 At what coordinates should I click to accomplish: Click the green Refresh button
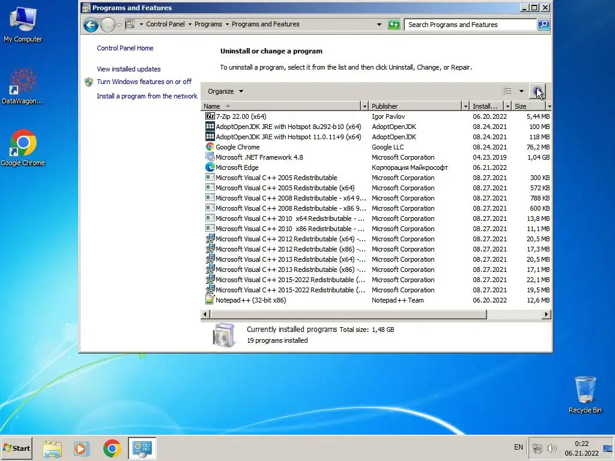[x=394, y=25]
